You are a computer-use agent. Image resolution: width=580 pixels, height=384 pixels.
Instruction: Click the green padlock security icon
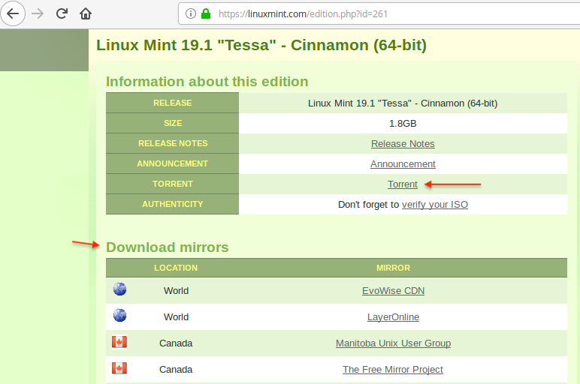point(206,13)
